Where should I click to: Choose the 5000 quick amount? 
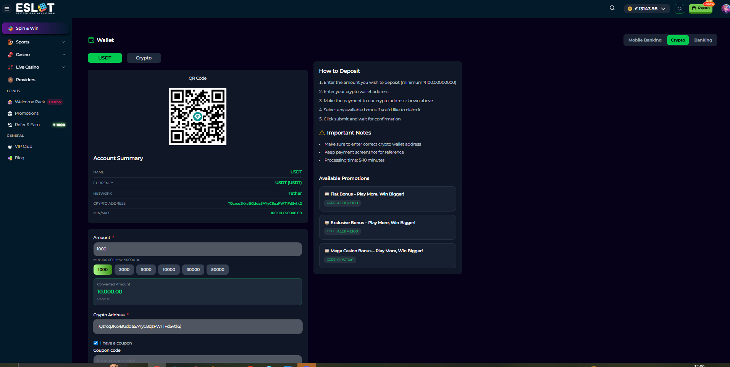click(x=146, y=269)
